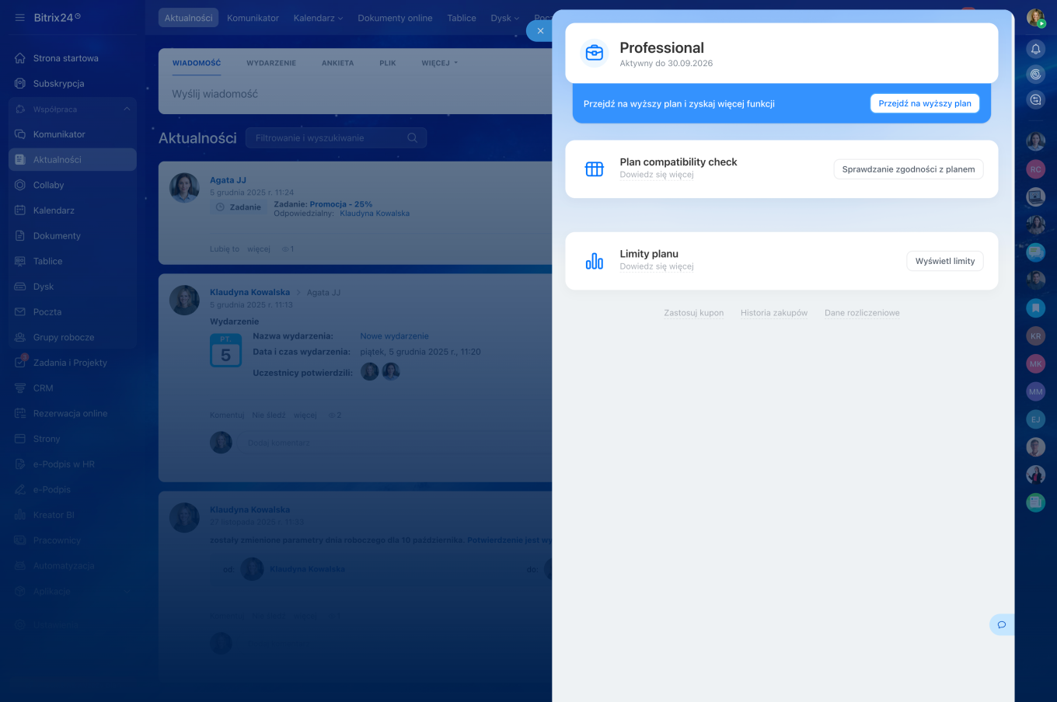The image size is (1057, 702).
Task: Open the user profile avatar at top right
Action: click(x=1035, y=18)
